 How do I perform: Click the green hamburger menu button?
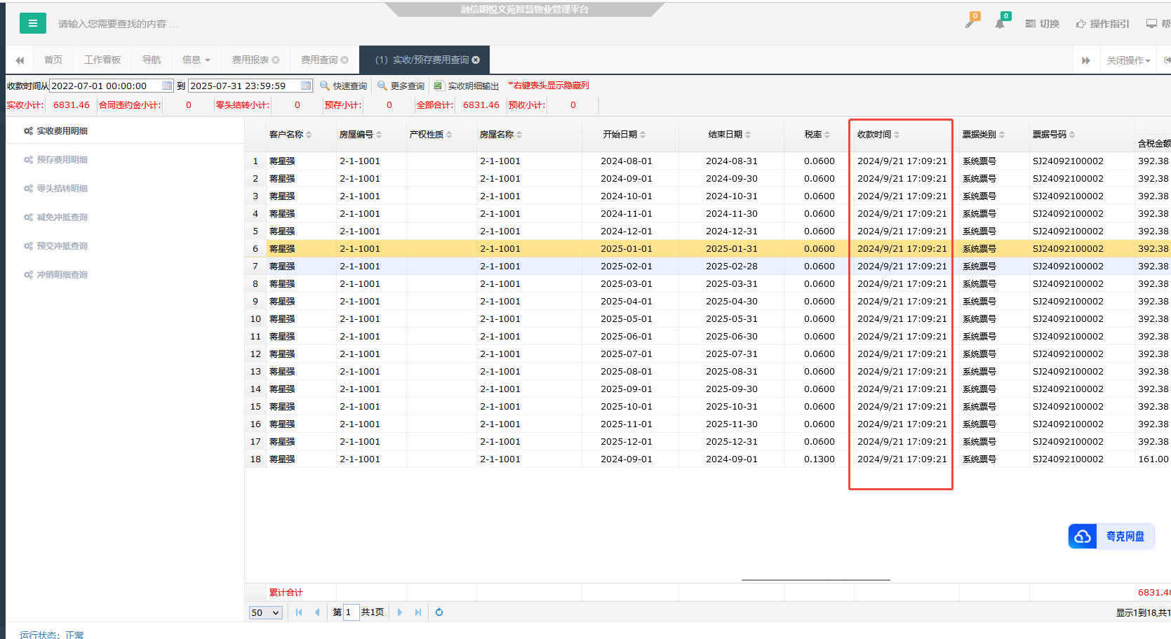coord(32,23)
